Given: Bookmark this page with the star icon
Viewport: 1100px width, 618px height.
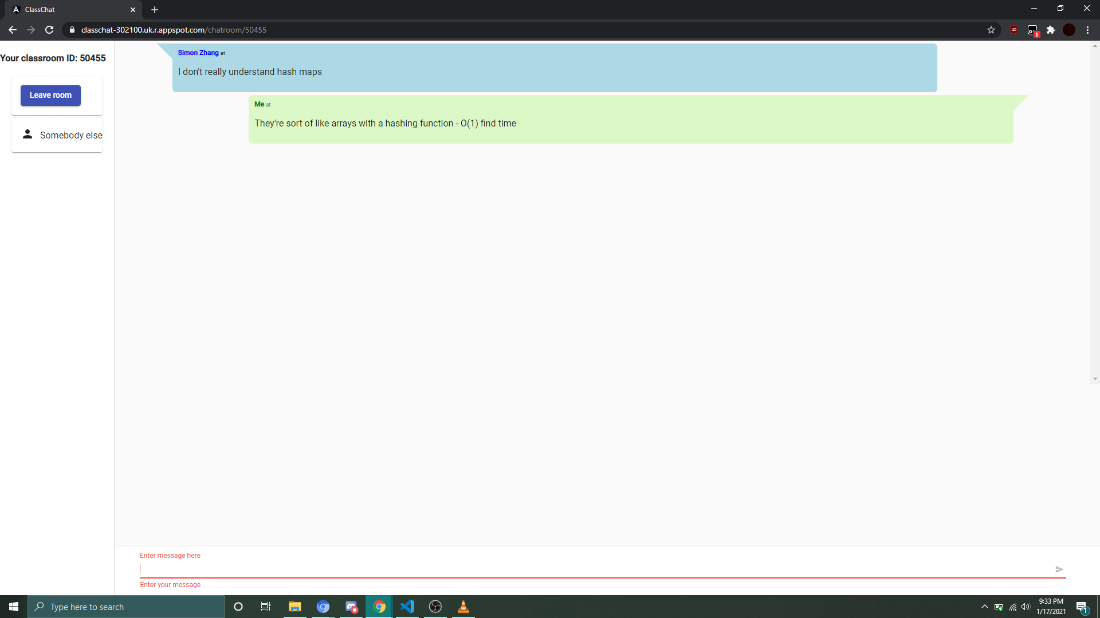Looking at the screenshot, I should 991,30.
